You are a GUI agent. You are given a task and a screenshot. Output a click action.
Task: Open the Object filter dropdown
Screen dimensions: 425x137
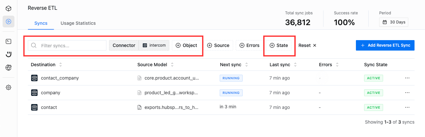point(186,45)
